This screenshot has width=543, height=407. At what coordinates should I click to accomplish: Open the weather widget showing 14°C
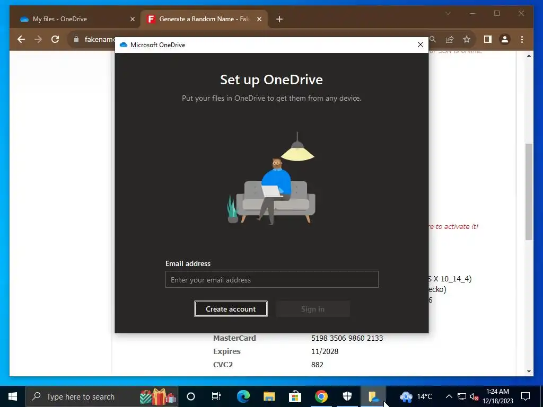coord(416,396)
